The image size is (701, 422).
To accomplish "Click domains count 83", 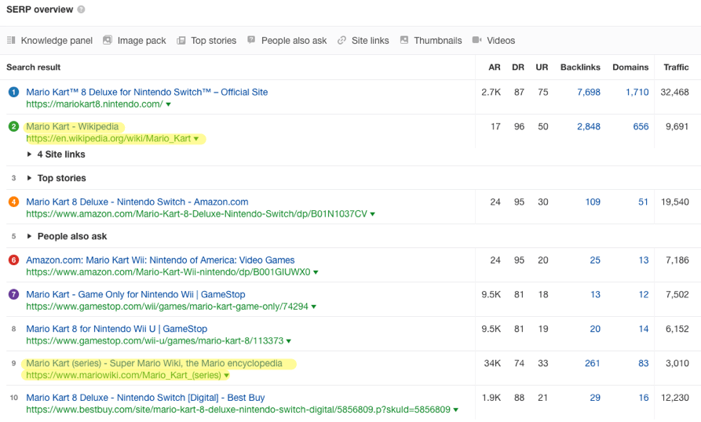I will coord(644,363).
